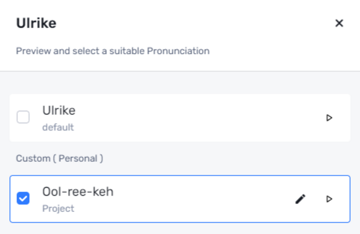Dismiss the panel using the X icon

coord(339,23)
